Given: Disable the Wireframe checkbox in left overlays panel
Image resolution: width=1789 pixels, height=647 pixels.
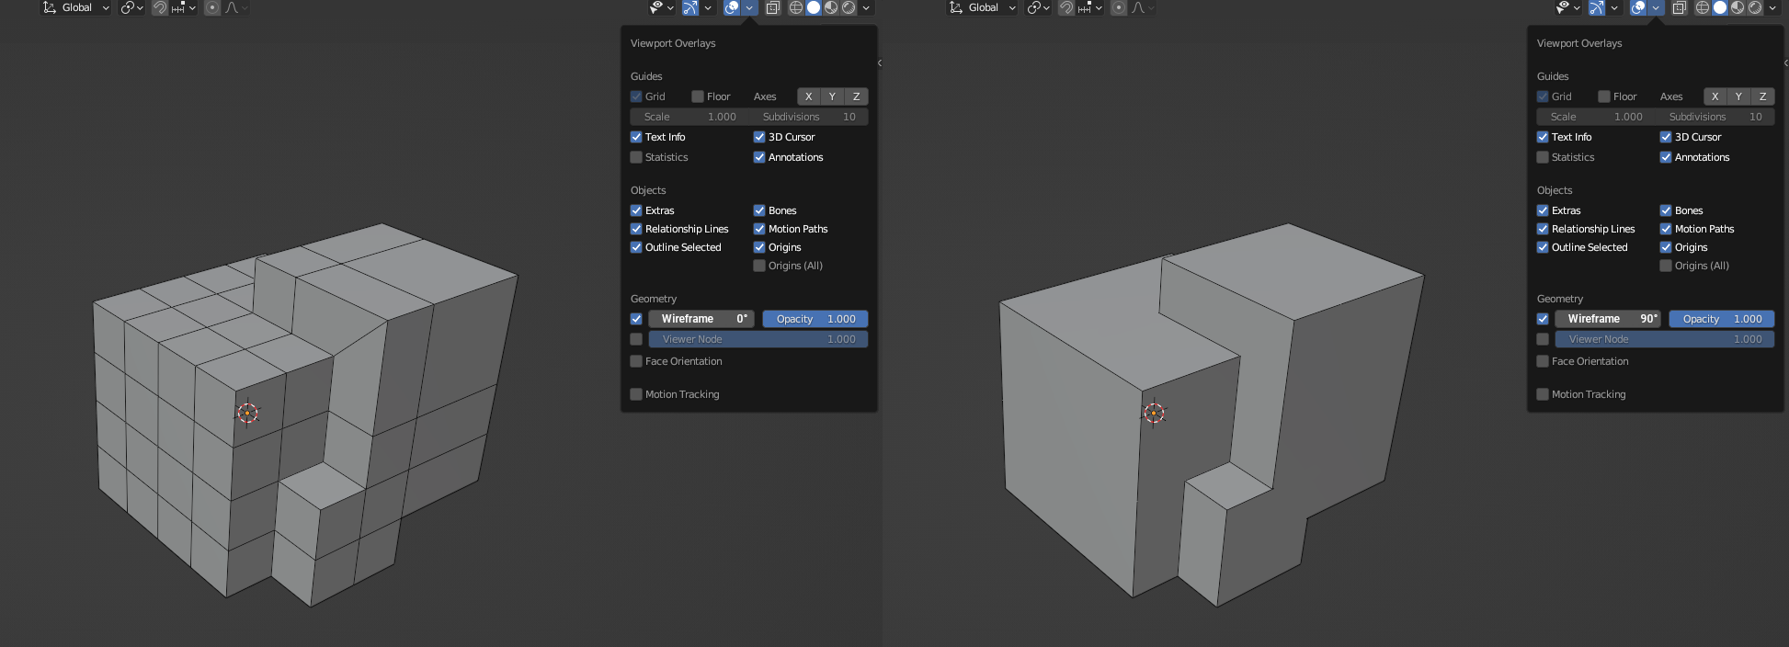Looking at the screenshot, I should pos(636,319).
